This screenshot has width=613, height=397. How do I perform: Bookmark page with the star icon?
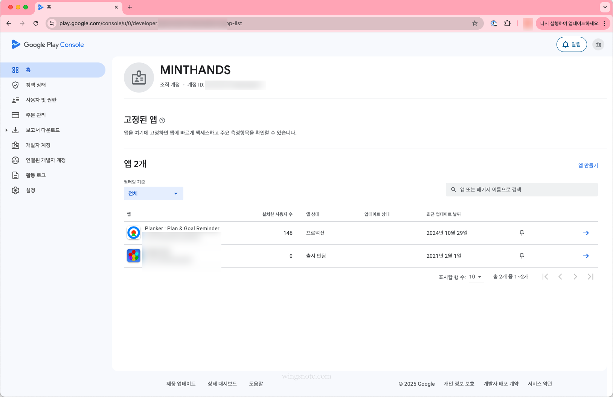pos(475,23)
